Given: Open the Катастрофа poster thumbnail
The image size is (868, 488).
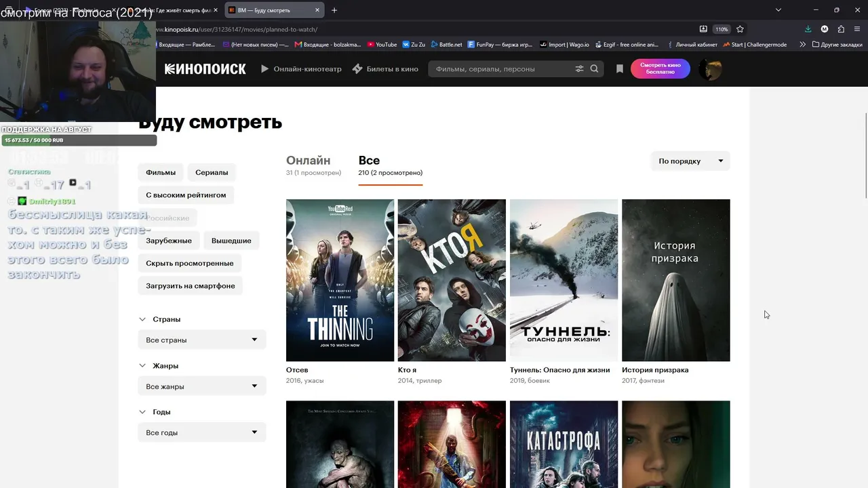Looking at the screenshot, I should pos(564,444).
